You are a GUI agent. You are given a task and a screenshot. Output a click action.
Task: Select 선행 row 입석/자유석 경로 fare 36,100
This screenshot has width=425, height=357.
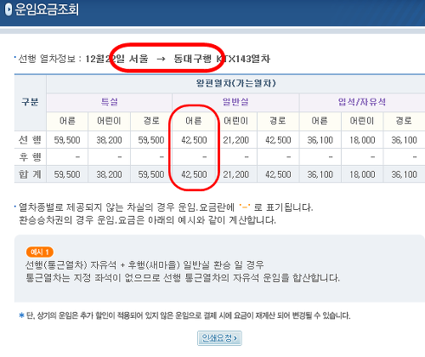pos(404,140)
